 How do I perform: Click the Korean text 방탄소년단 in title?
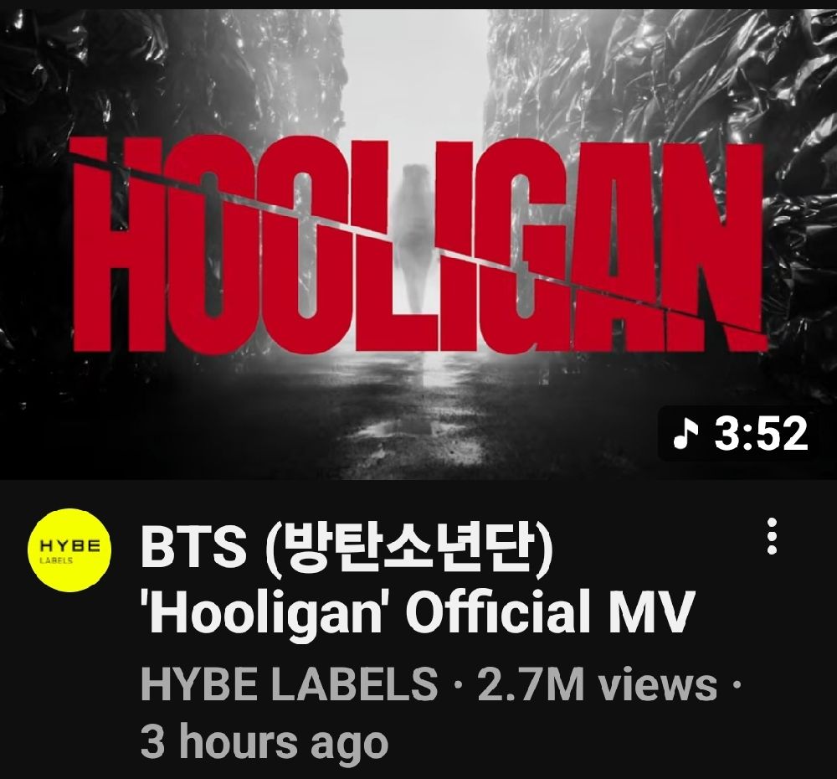point(409,549)
